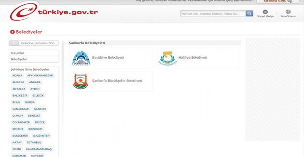Select the İSTANBUL city tag
Viewport: 304px width, 157px height.
(34, 143)
